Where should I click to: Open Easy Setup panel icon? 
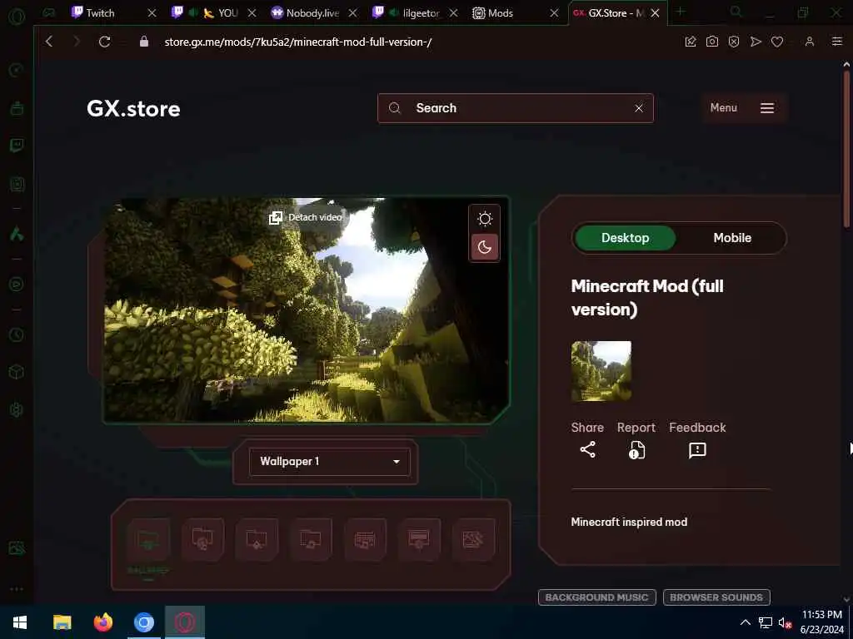pyautogui.click(x=836, y=42)
